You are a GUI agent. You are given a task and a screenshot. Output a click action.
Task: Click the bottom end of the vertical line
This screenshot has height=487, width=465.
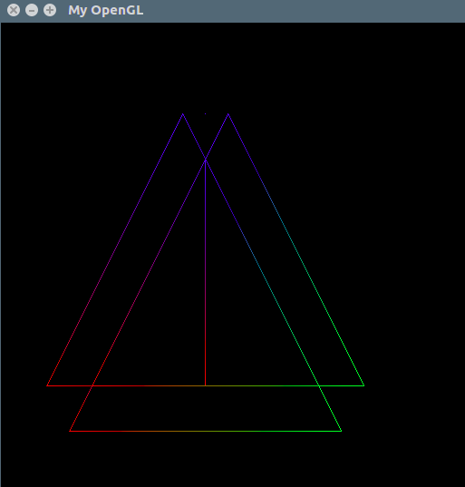(x=205, y=385)
